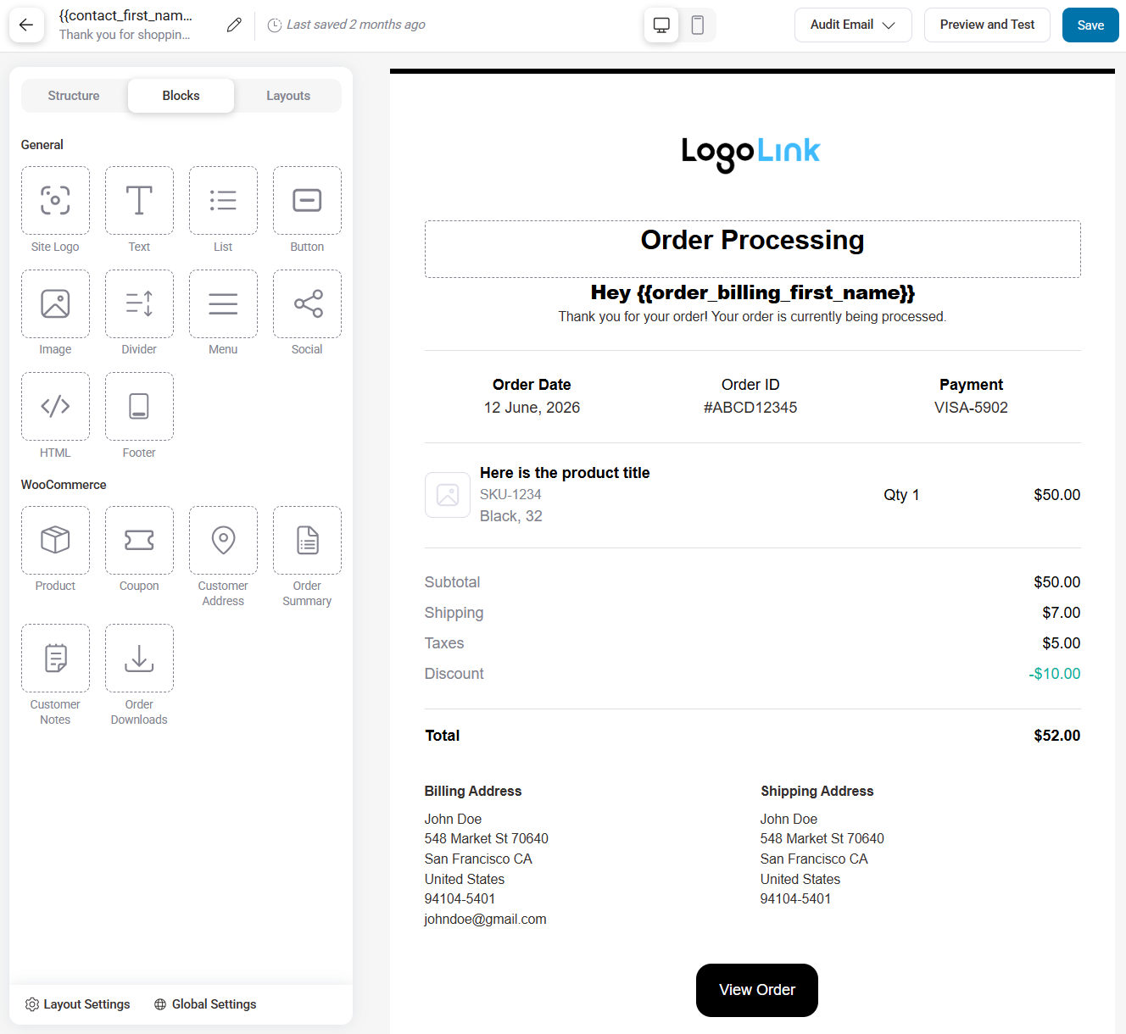1126x1034 pixels.
Task: Select the WooCommerce Product block
Action: tap(55, 540)
